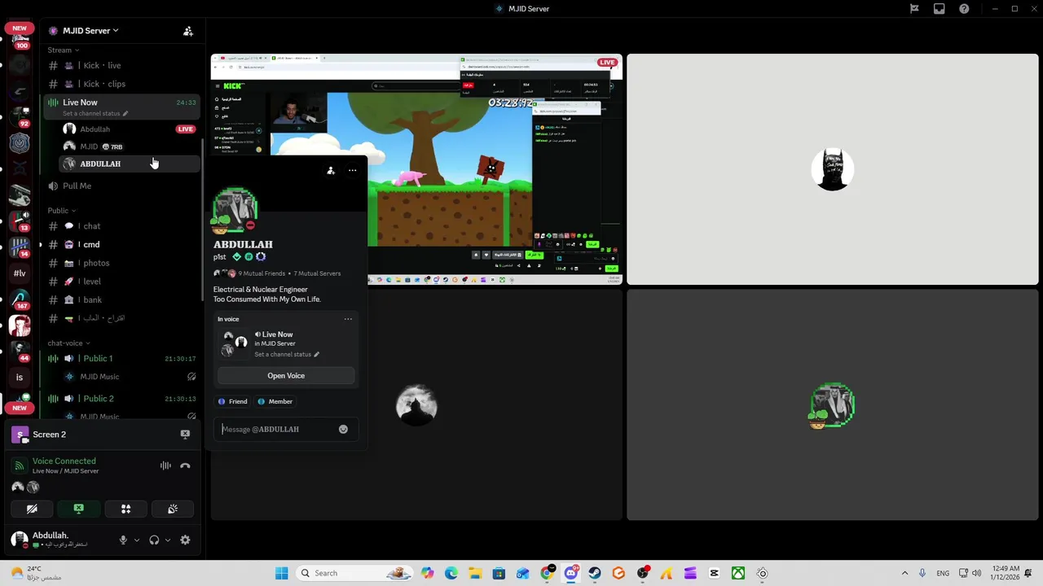1043x586 pixels.
Task: Toggle screen share green button
Action: point(78,509)
